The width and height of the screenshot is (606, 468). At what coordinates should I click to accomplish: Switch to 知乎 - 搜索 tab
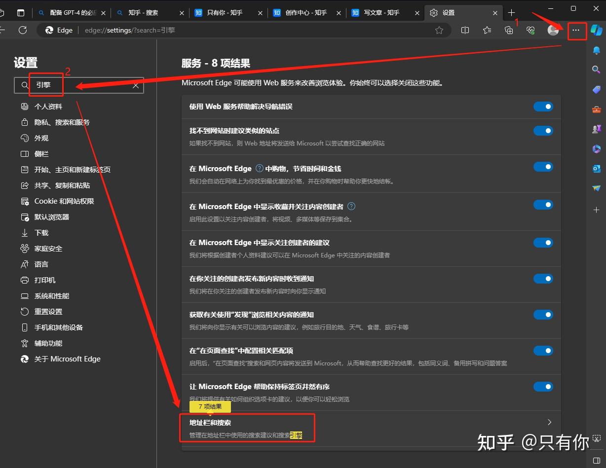[150, 13]
